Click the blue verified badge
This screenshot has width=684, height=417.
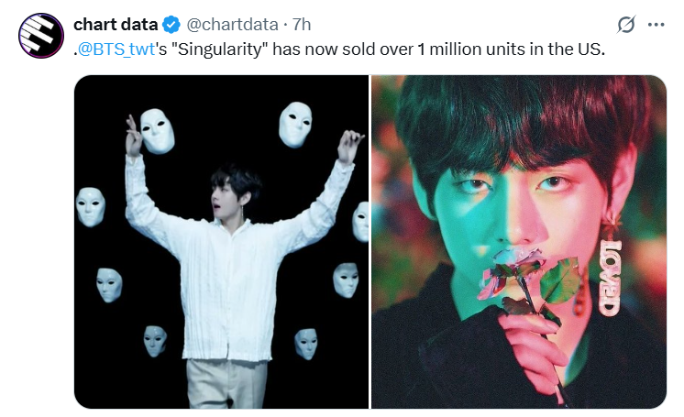click(x=171, y=25)
